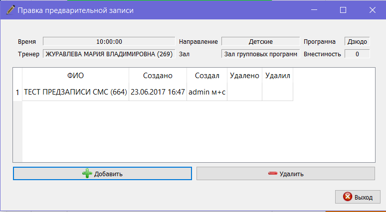This screenshot has height=212, width=386.
Task: Click the Направление label
Action: (198, 42)
